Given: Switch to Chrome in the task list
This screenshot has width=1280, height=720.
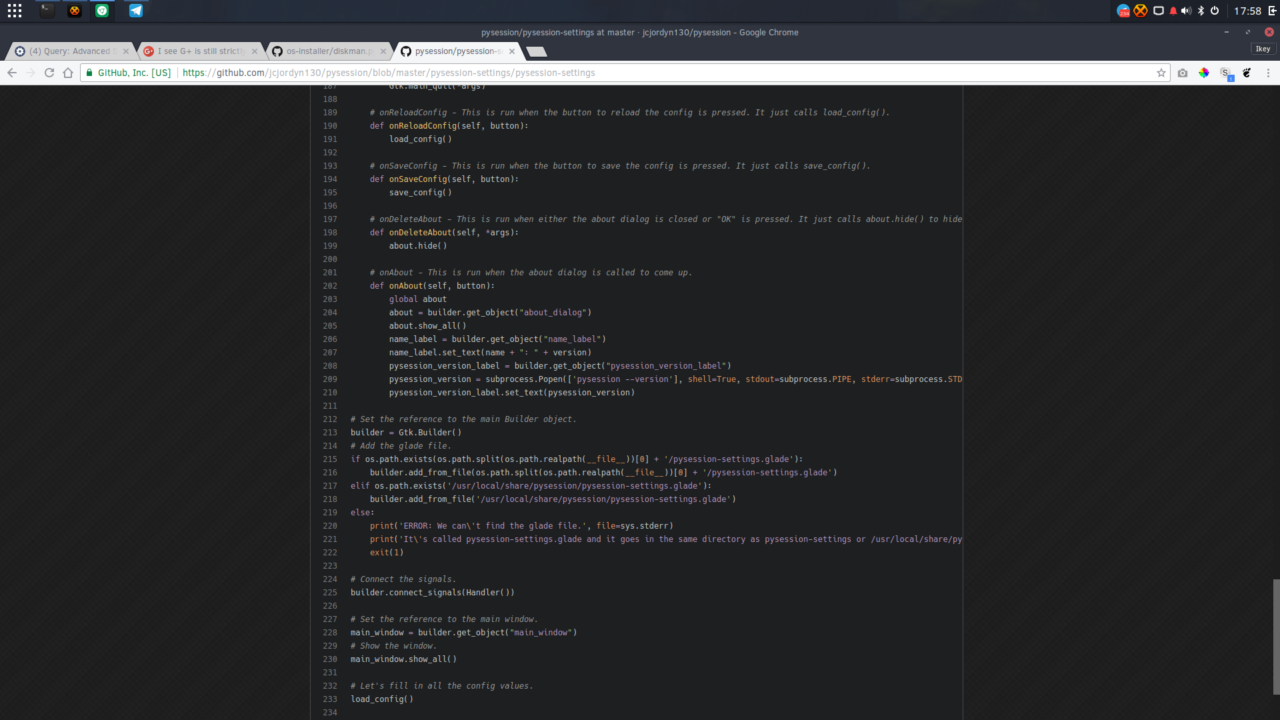Looking at the screenshot, I should [x=102, y=11].
